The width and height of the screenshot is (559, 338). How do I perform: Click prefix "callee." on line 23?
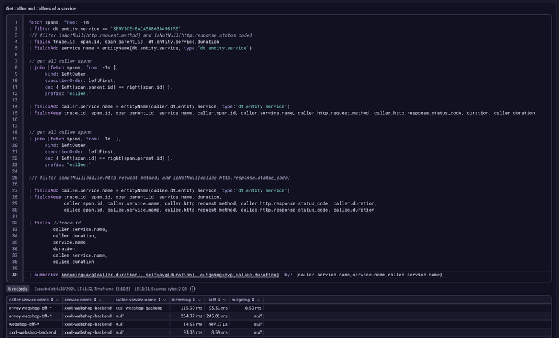click(x=68, y=165)
